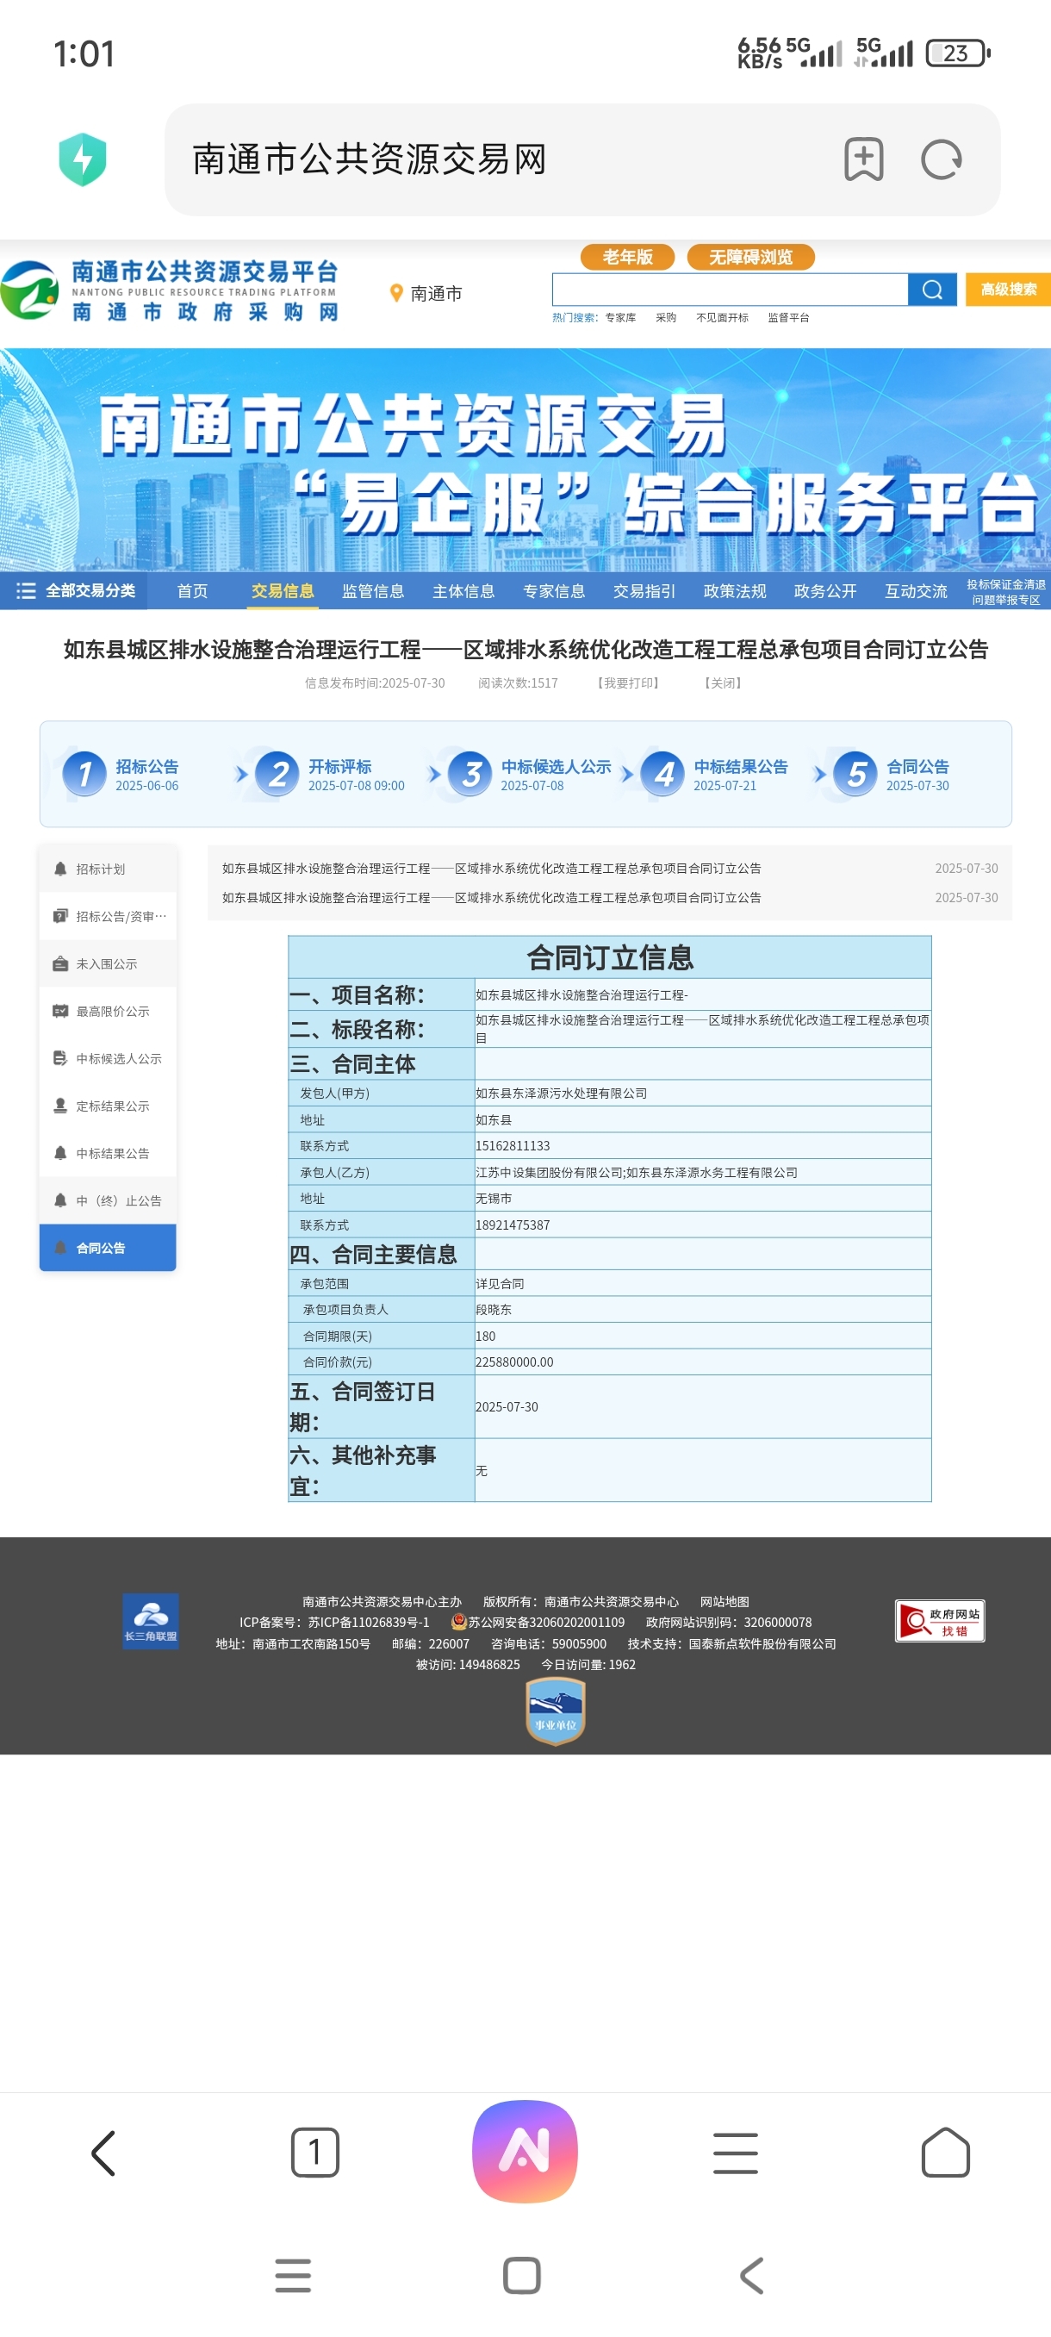Open 中标候选人公示 sidebar entry
The width and height of the screenshot is (1051, 2337).
point(108,1058)
